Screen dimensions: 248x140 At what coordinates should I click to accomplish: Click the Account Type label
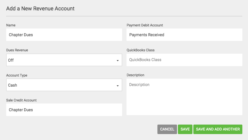17,75
